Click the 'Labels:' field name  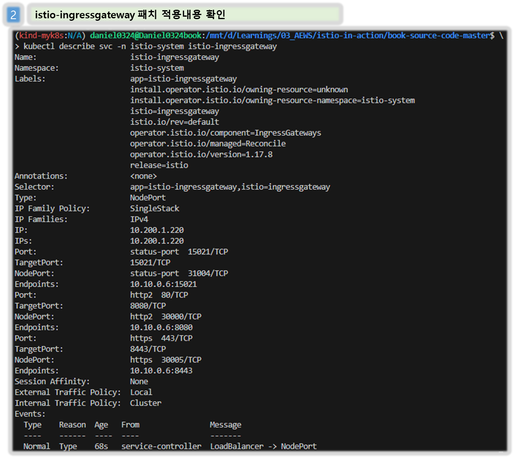click(30, 79)
